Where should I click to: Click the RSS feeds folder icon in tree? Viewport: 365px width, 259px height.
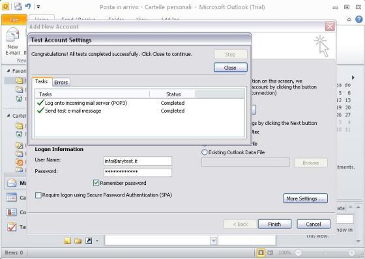coord(20,162)
